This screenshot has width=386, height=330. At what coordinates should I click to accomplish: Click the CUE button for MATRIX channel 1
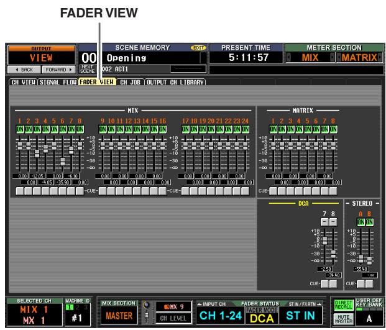273,191
